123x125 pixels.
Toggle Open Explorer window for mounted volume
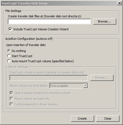pyautogui.click(x=11, y=93)
